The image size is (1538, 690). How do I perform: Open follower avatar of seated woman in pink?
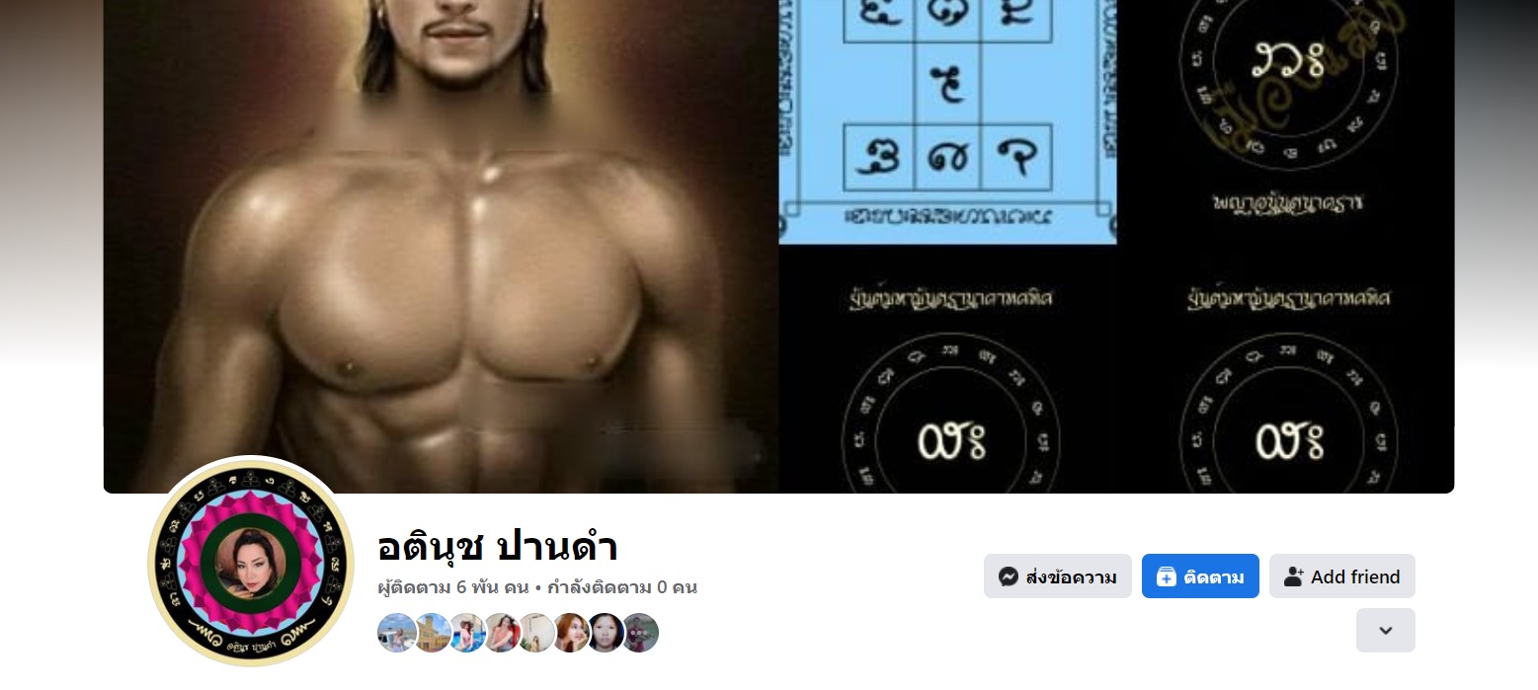click(x=501, y=633)
